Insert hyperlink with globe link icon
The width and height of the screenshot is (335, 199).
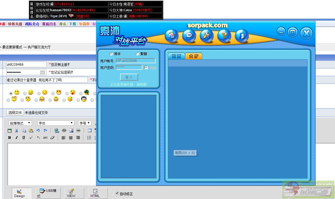57,131
